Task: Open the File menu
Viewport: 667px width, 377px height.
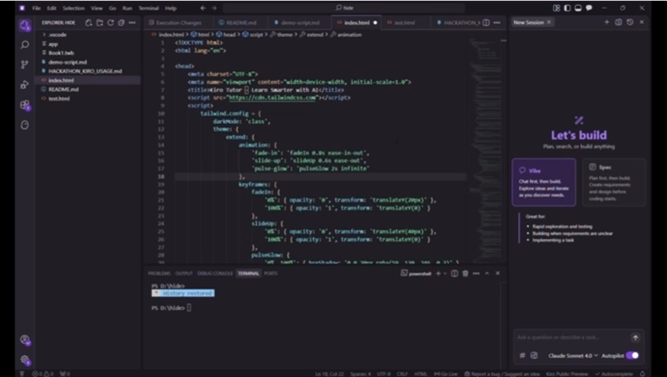Action: tap(36, 8)
